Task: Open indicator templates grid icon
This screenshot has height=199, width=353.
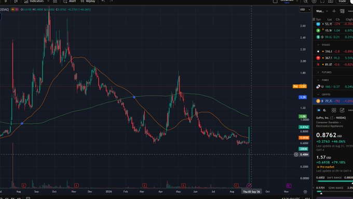Action: tap(55, 2)
